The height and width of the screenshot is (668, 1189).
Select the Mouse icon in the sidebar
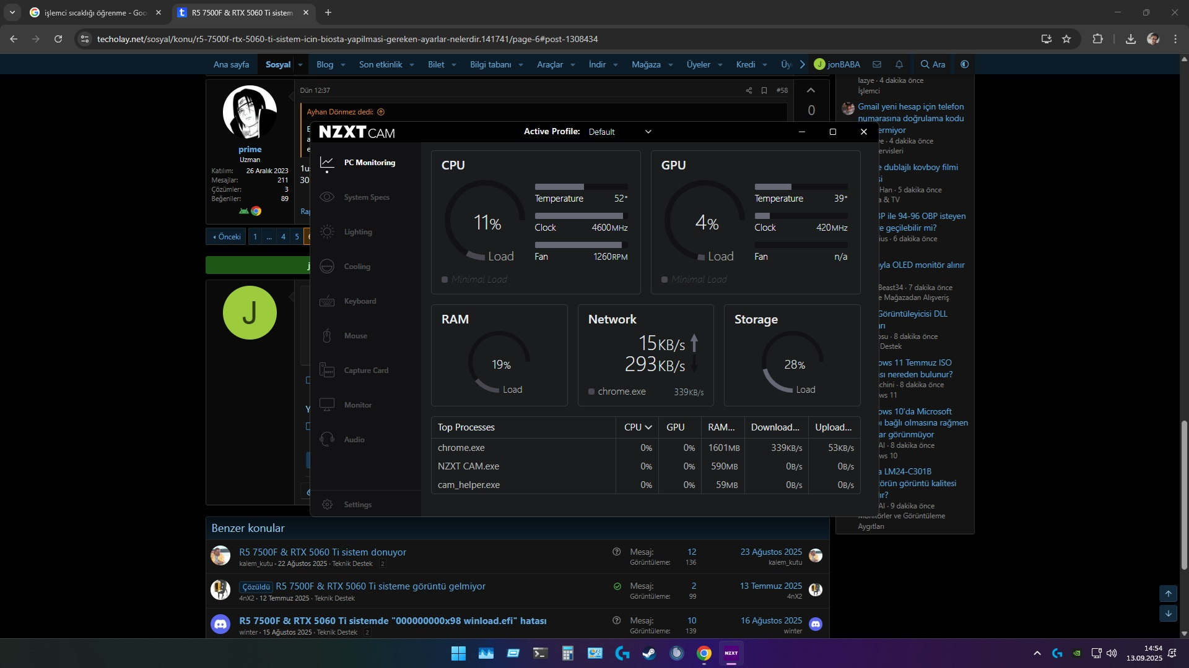[327, 336]
